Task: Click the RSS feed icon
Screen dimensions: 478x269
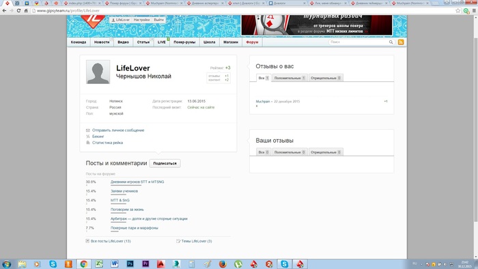Action: pyautogui.click(x=401, y=42)
